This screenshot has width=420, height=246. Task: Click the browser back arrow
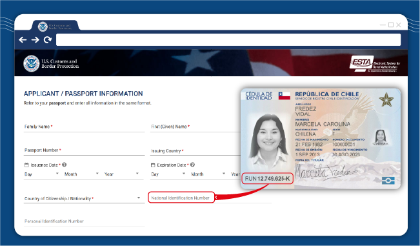point(23,39)
